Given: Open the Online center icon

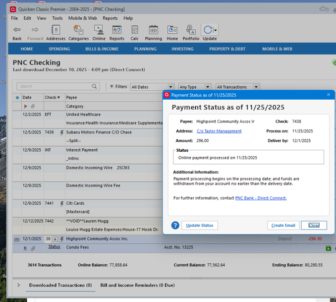Looking at the screenshot, I should (99, 30).
